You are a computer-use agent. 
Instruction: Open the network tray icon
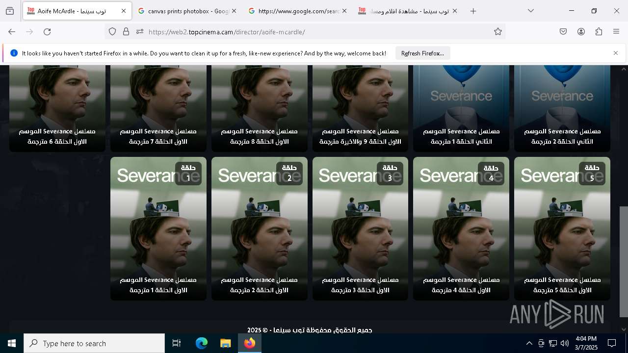553,343
